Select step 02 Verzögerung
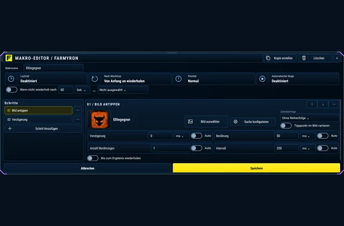This screenshot has width=344, height=226. point(38,119)
